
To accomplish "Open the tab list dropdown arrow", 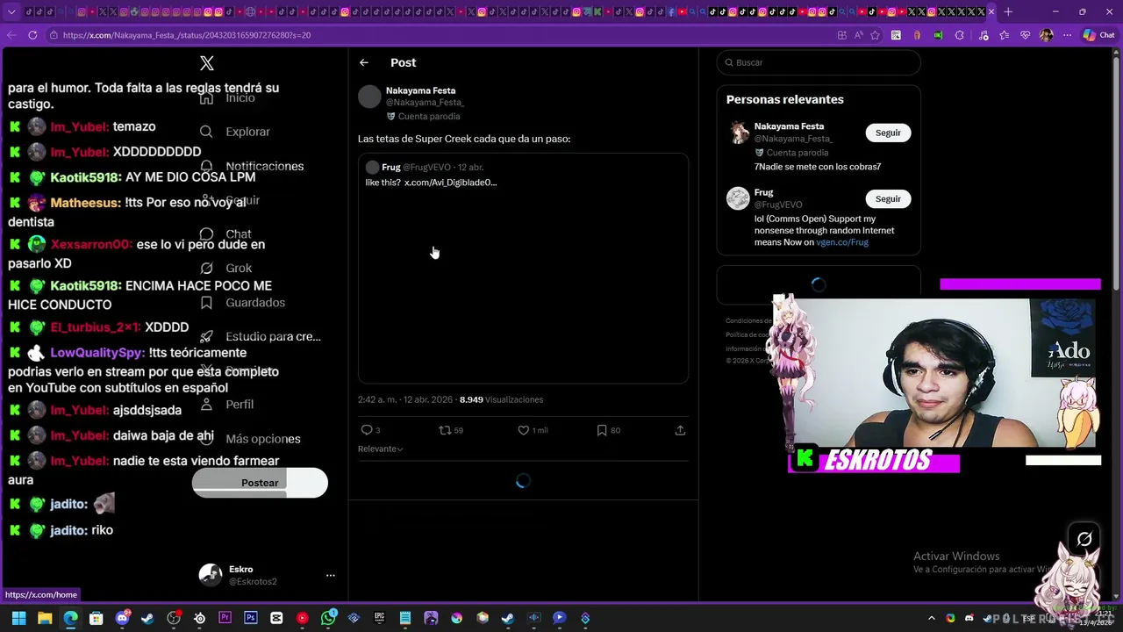I will click(11, 11).
